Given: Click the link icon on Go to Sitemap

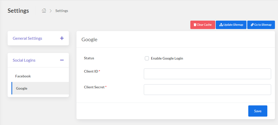Looking at the screenshot, I should point(252,25).
